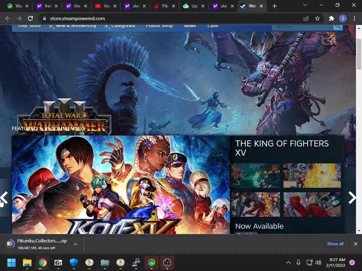This screenshot has height=271, width=362.
Task: Show previous featured game in carousel
Action: [4, 198]
